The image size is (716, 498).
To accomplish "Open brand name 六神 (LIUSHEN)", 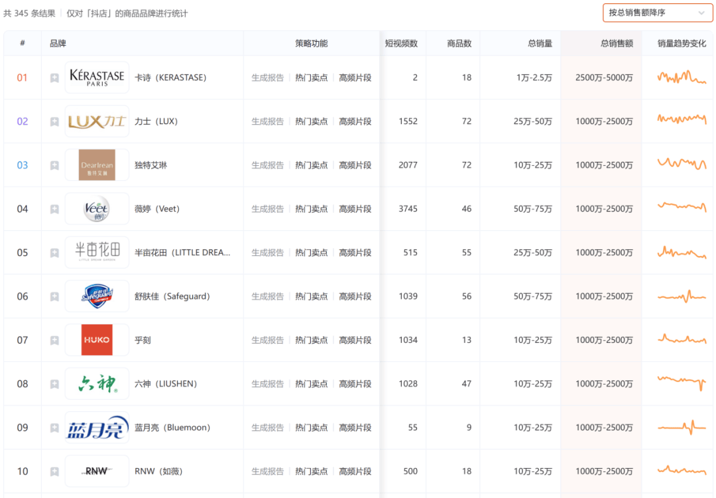I will (x=166, y=384).
